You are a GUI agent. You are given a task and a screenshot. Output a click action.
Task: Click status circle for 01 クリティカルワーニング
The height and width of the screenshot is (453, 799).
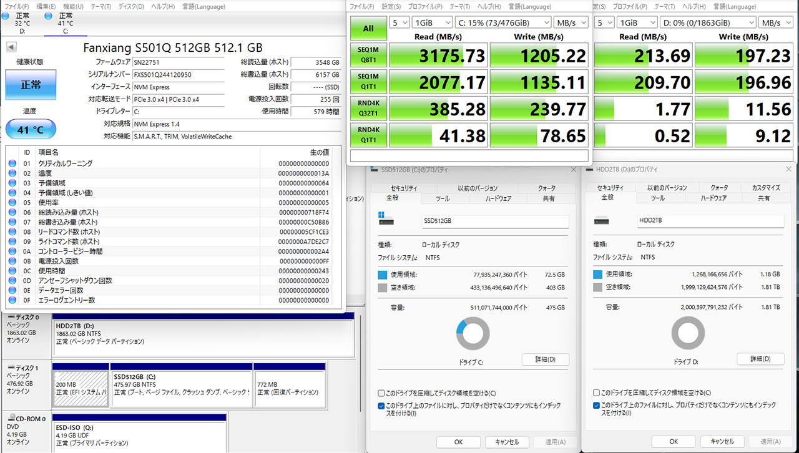pos(12,163)
